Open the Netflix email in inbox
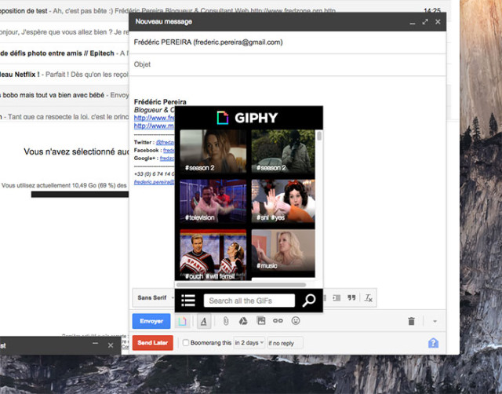Image resolution: width=502 pixels, height=394 pixels. [x=64, y=75]
